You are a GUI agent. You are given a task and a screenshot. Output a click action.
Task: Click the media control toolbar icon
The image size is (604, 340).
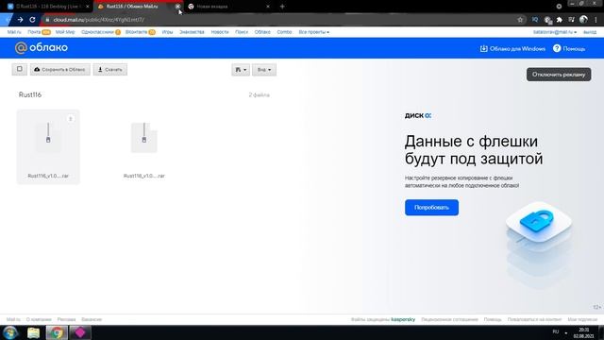pyautogui.click(x=571, y=19)
